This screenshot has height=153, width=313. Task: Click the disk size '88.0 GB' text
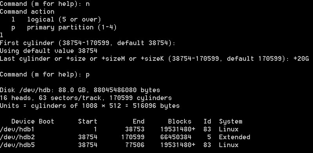click(72, 90)
